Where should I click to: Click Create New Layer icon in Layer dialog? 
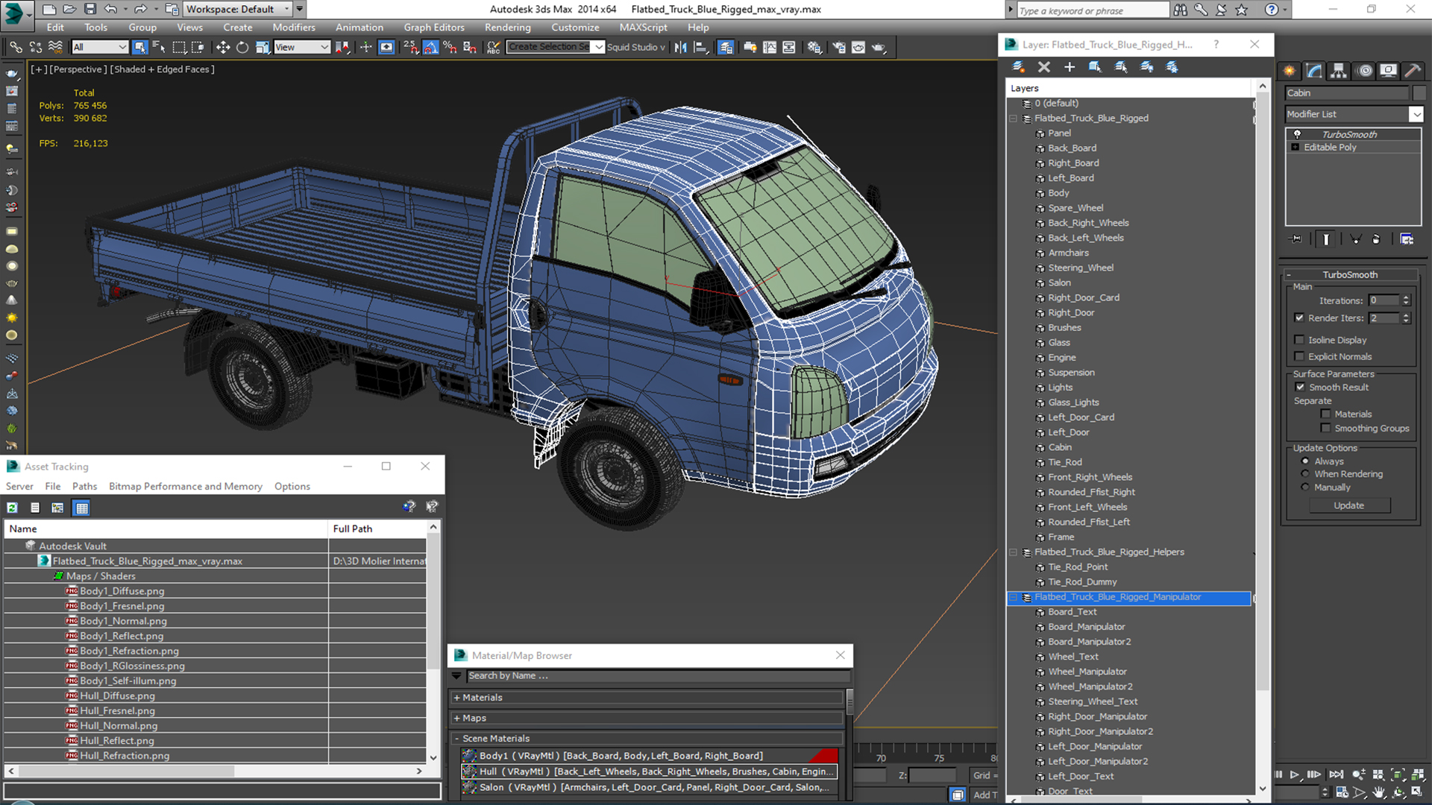[1018, 67]
